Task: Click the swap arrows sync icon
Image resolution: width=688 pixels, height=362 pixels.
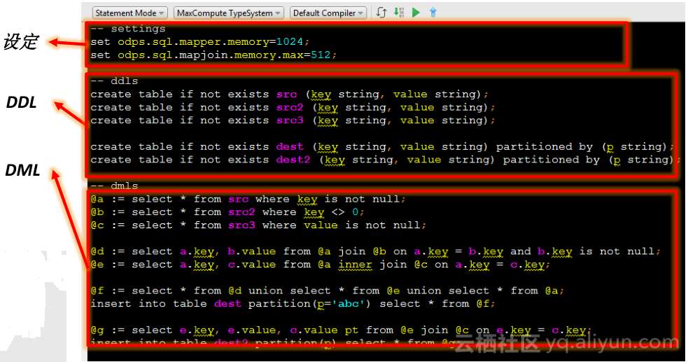Action: click(381, 13)
